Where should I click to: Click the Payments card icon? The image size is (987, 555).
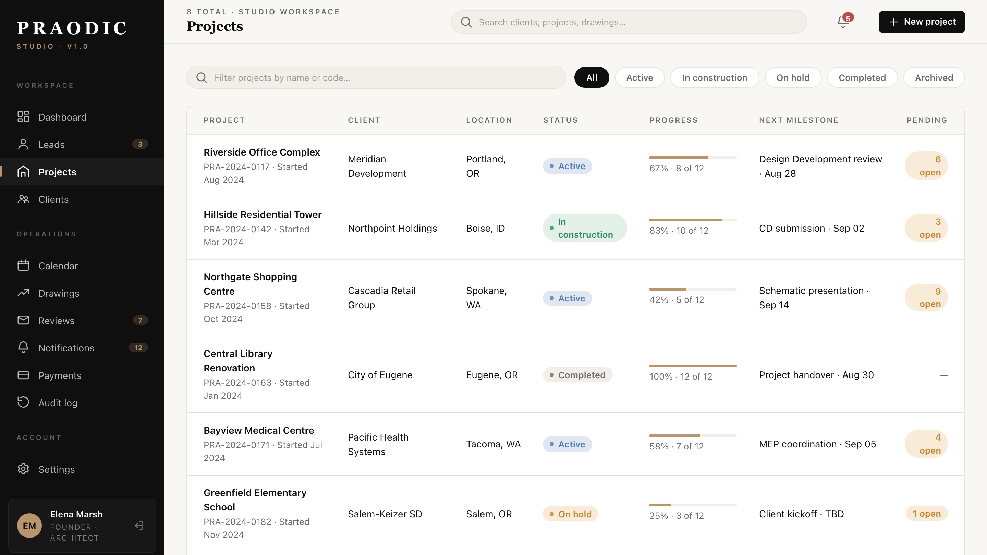[x=23, y=375]
